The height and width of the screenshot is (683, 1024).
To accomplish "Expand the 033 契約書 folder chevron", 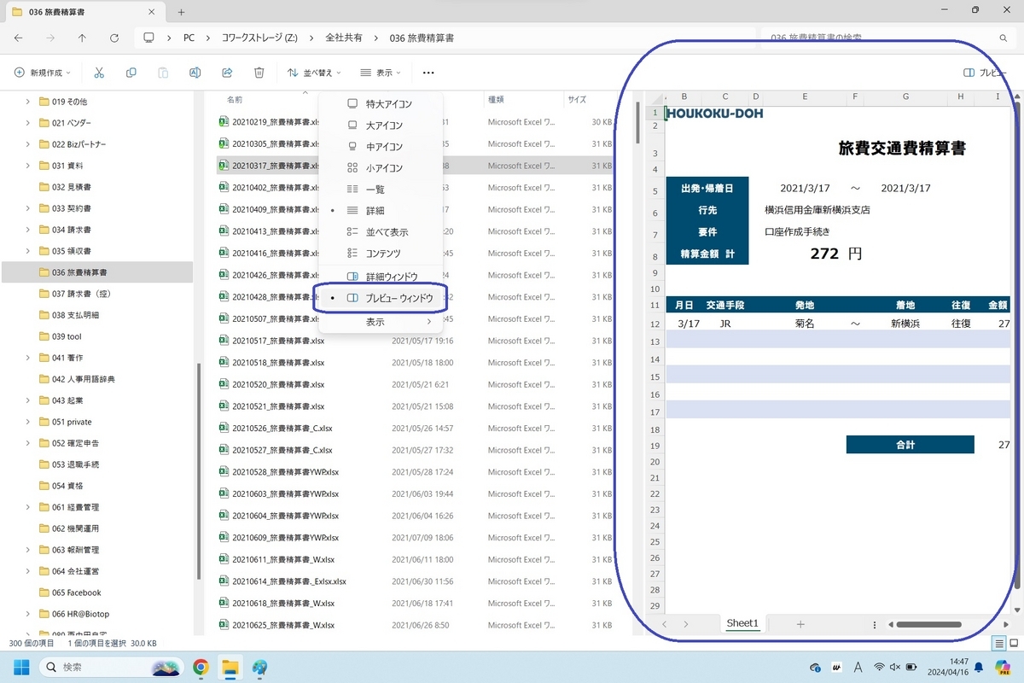I will point(27,207).
